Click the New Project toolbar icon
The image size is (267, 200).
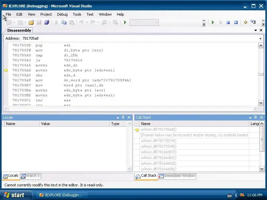(x=9, y=22)
